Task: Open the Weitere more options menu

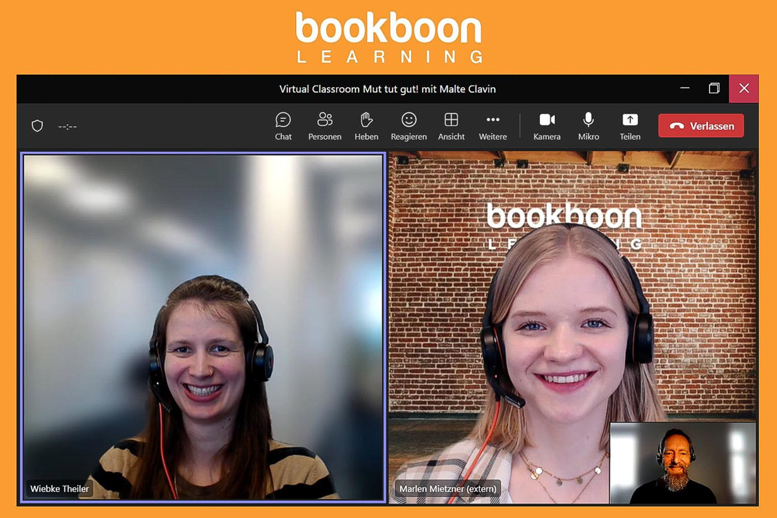Action: click(x=493, y=126)
